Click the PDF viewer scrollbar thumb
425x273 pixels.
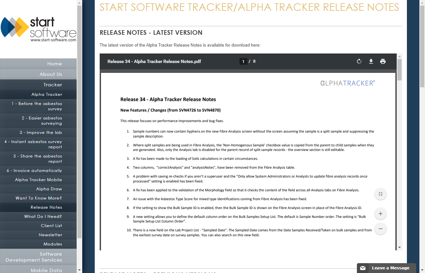pyautogui.click(x=399, y=70)
